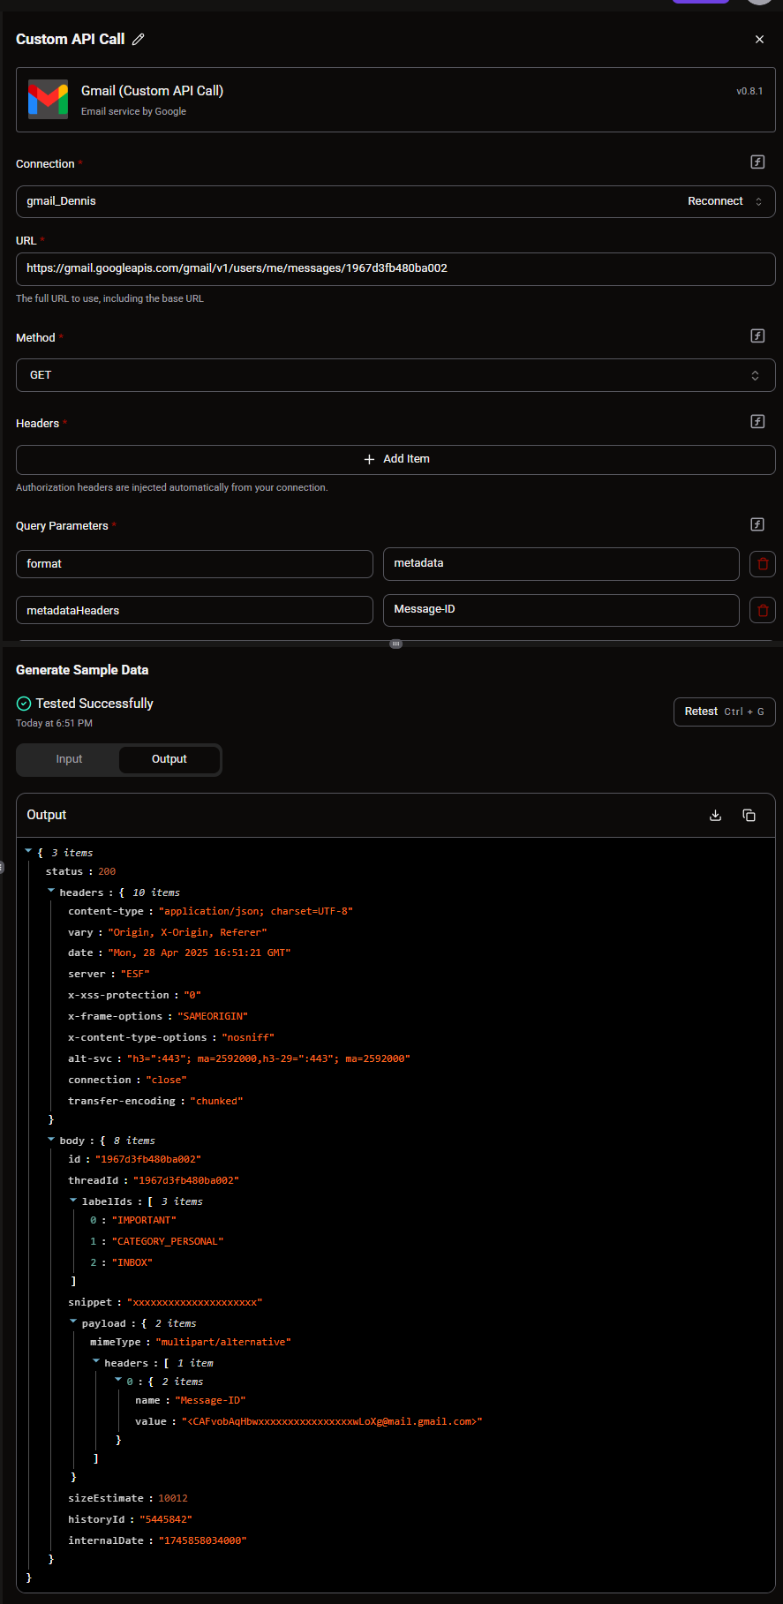Viewport: 783px width, 1604px height.
Task: Click the internalDate value
Action: (x=202, y=1541)
